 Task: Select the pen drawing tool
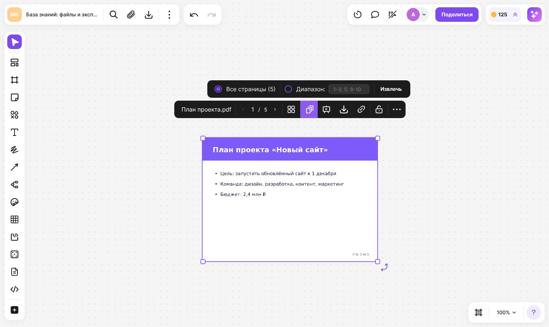[15, 150]
